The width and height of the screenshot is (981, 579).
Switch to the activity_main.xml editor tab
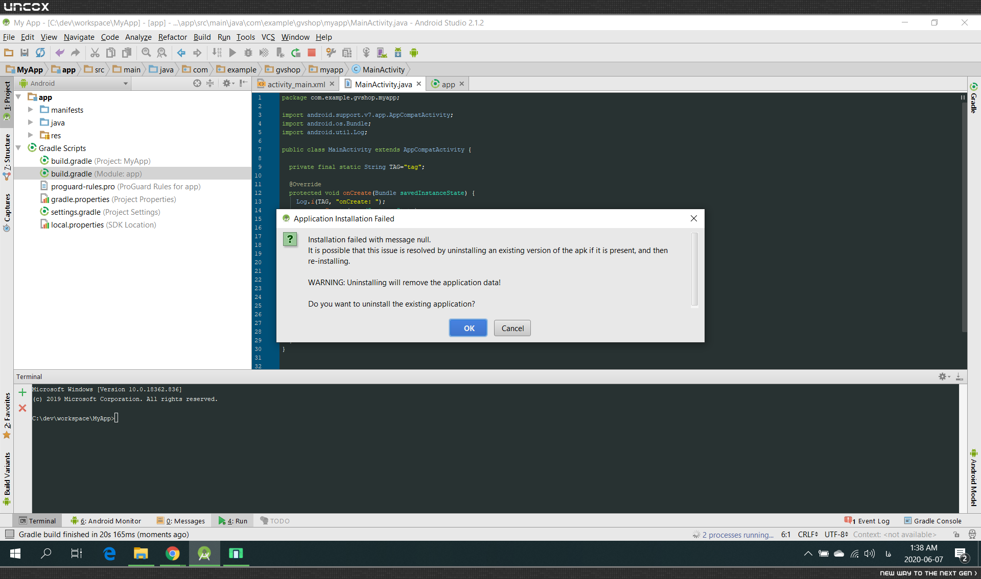pyautogui.click(x=296, y=84)
